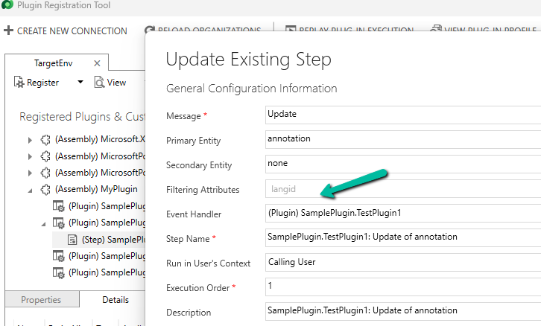The image size is (541, 326).
Task: Expand the Microsoft.X assembly node
Action: tap(30, 139)
